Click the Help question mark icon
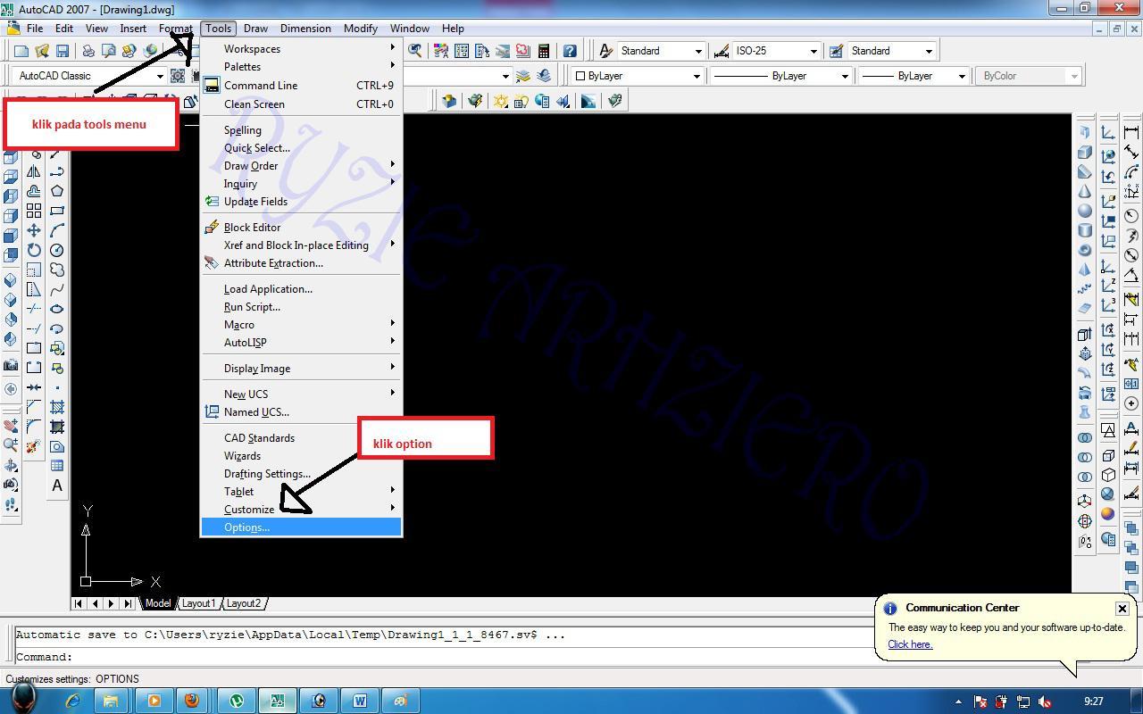Screen dimensions: 1143x714 point(570,51)
